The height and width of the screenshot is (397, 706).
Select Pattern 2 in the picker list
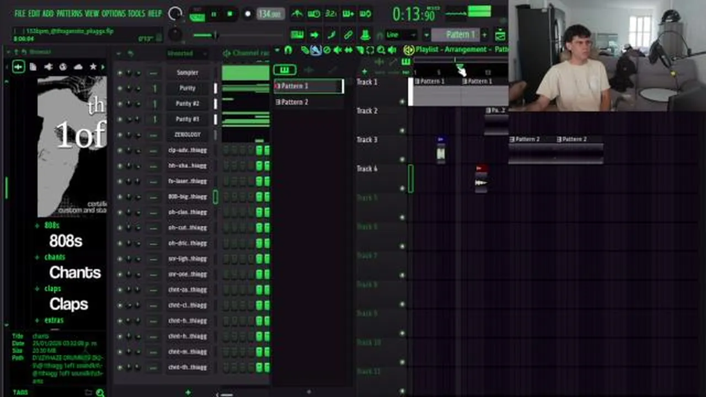point(309,102)
